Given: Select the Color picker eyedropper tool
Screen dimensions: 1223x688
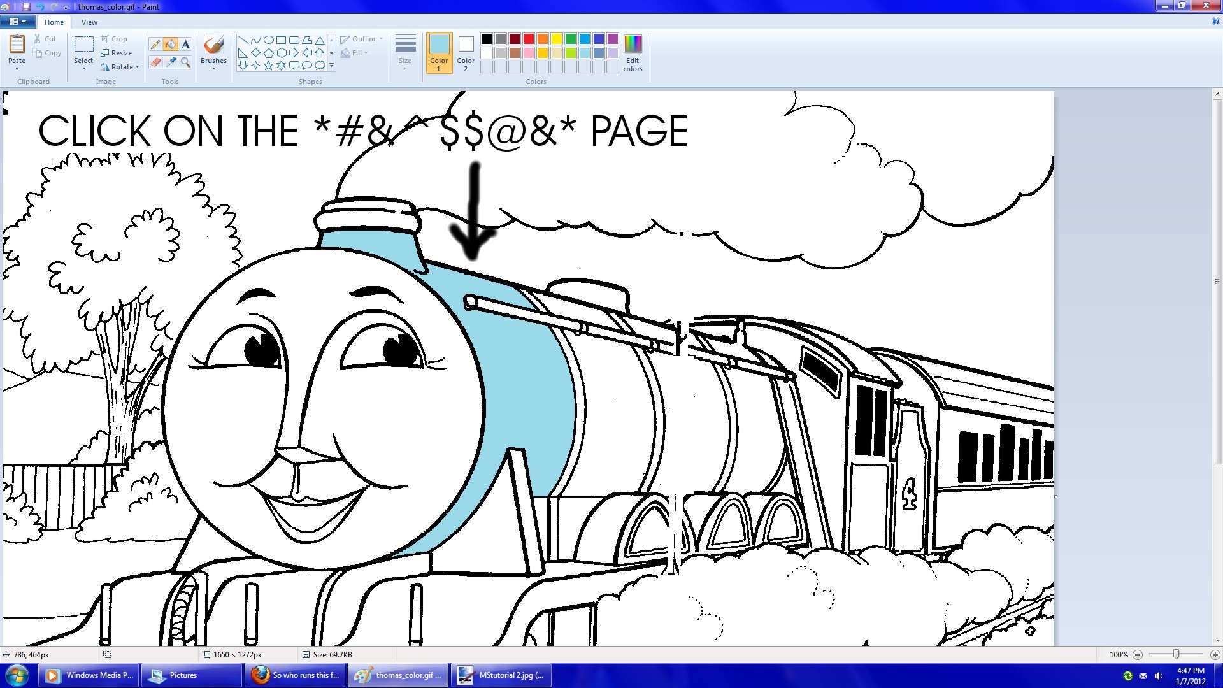Looking at the screenshot, I should pos(170,62).
